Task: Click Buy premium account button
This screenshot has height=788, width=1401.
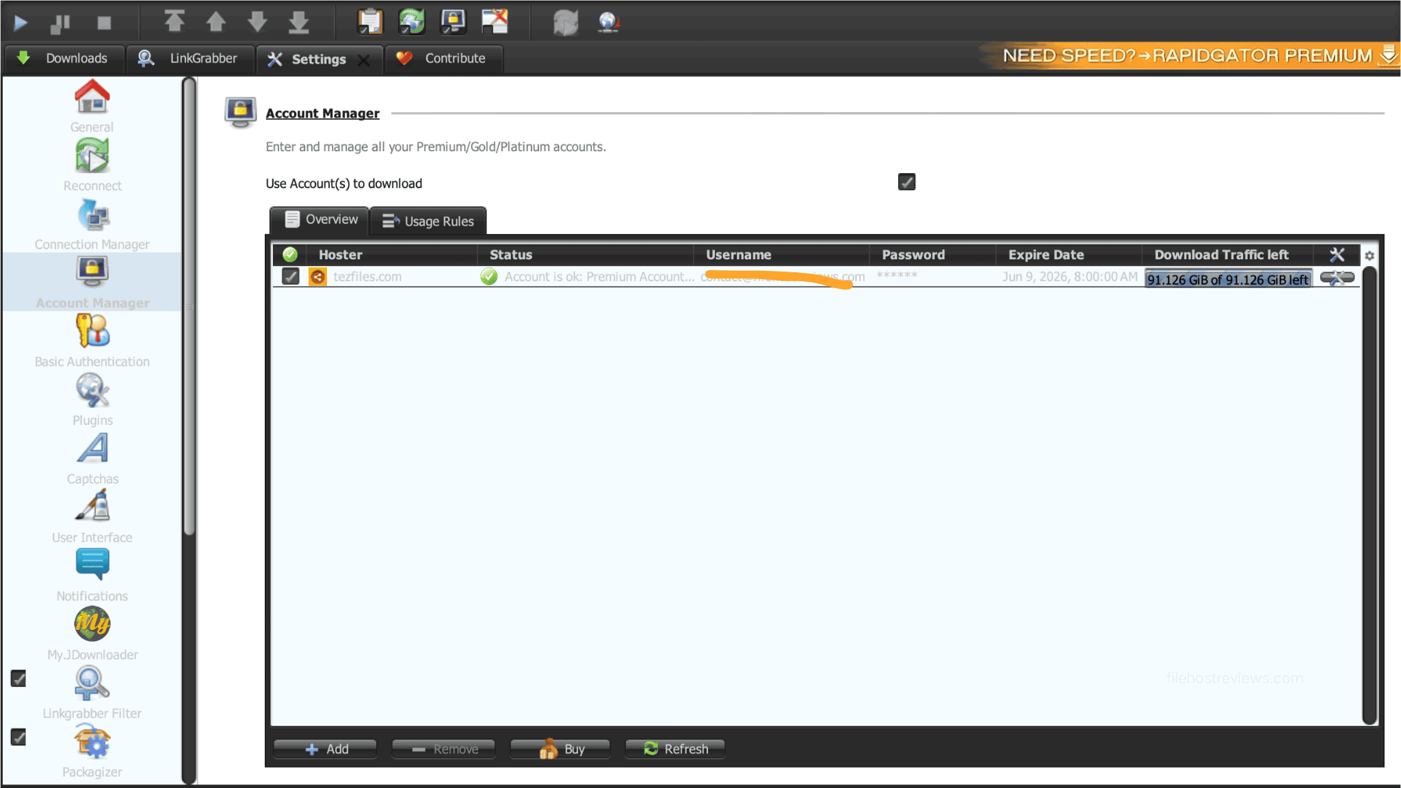Action: click(x=561, y=749)
